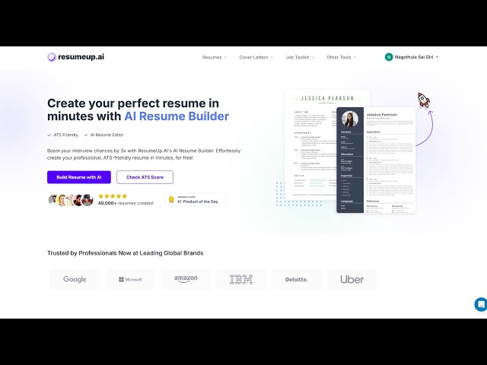Screen dimensions: 487x365
Task: Open the Resumes menu
Action: click(215, 58)
